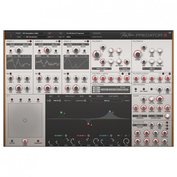This screenshot has width=177, height=177.
Task: Click OSC 1 waveform display
Action: pos(19,63)
